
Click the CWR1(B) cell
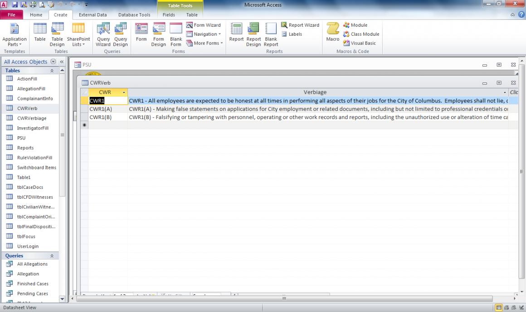(107, 117)
